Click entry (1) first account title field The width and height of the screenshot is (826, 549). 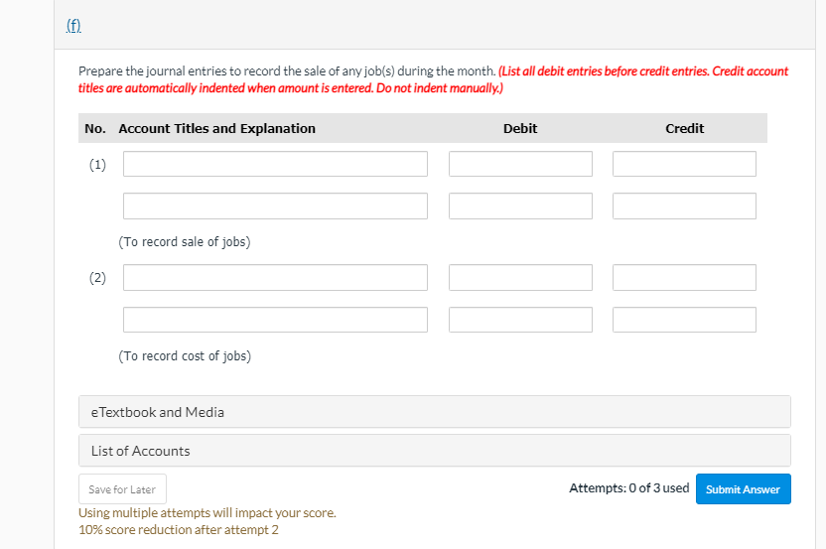pyautogui.click(x=275, y=164)
